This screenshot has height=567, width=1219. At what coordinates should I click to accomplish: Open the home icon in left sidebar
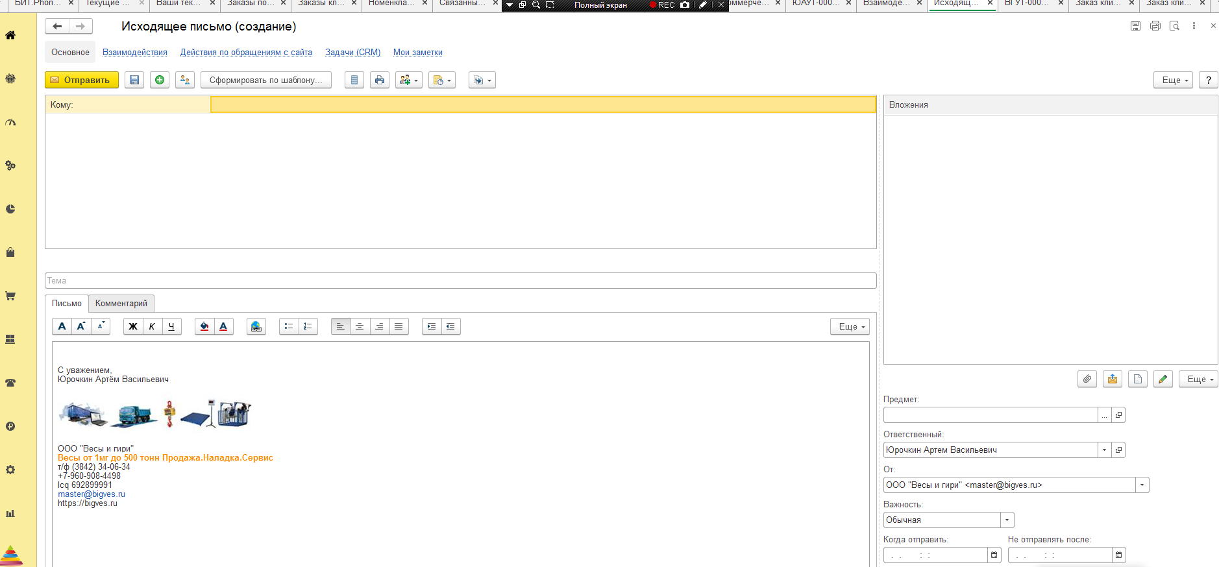[x=10, y=36]
